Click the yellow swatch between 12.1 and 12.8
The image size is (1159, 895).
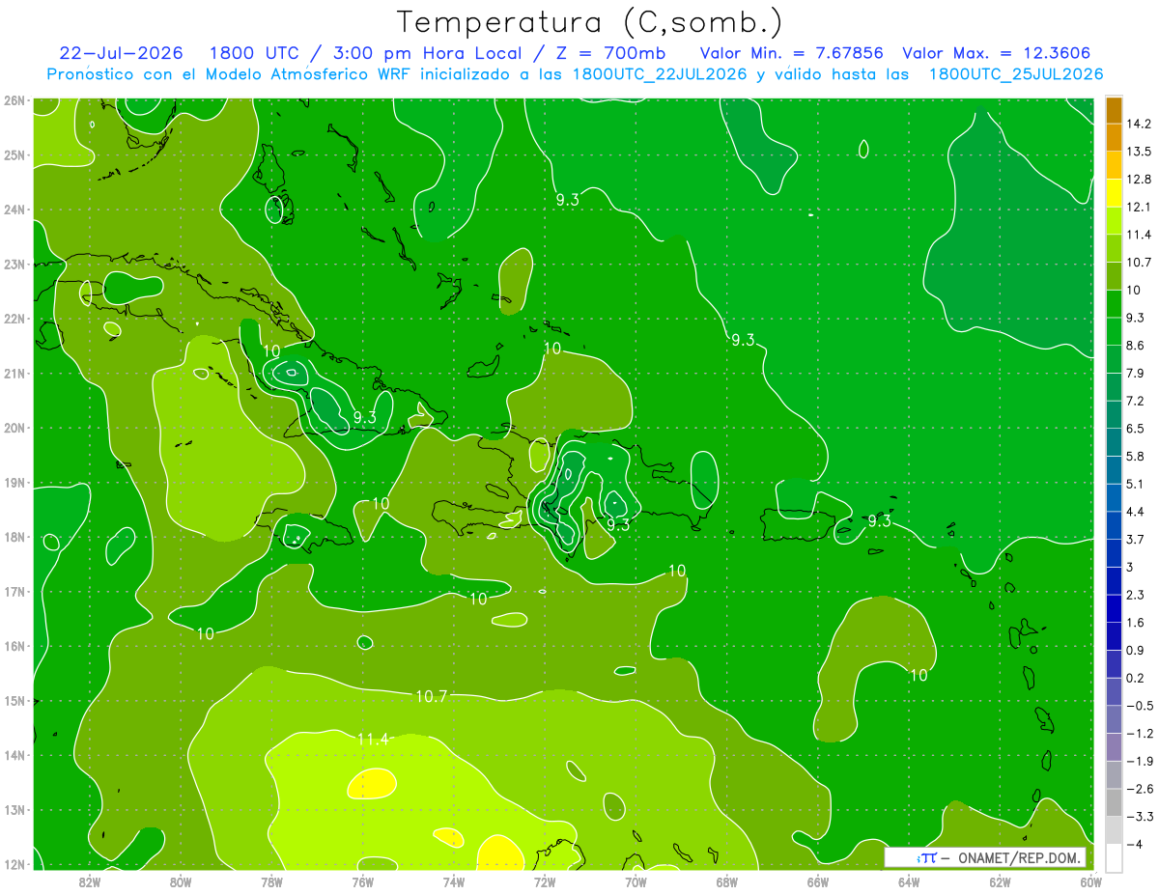(x=1114, y=193)
